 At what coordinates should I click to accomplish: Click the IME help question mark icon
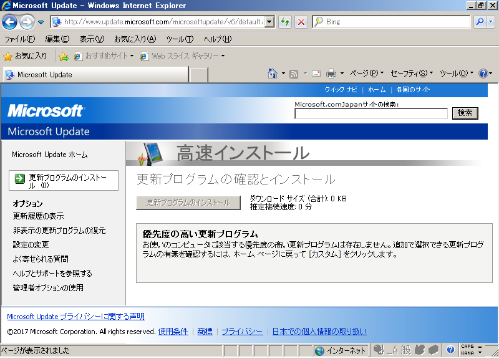(450, 350)
